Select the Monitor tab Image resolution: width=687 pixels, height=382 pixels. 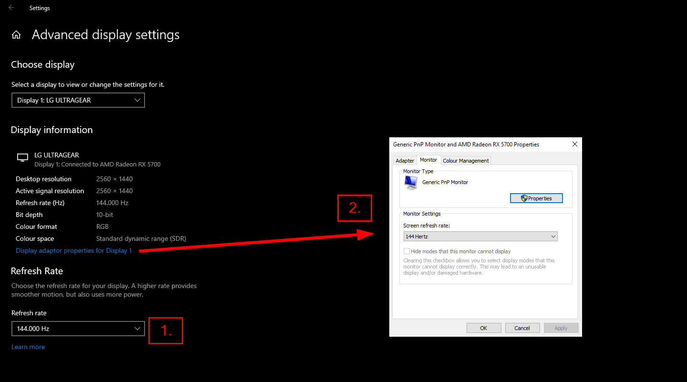428,160
